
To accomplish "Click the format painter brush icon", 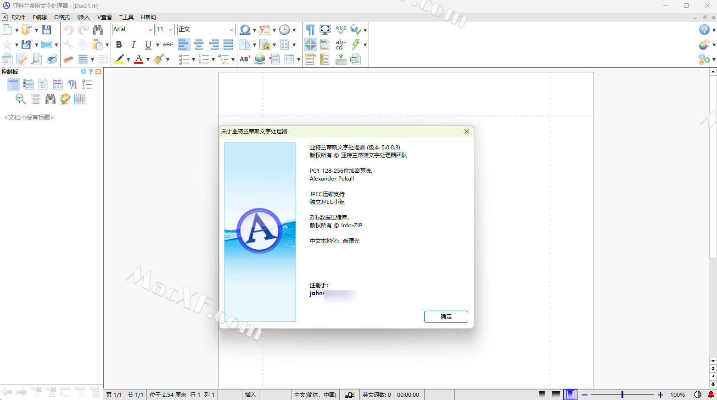I will coord(159,59).
